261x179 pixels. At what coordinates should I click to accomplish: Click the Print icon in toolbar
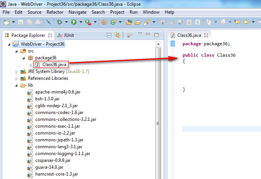click(x=38, y=22)
